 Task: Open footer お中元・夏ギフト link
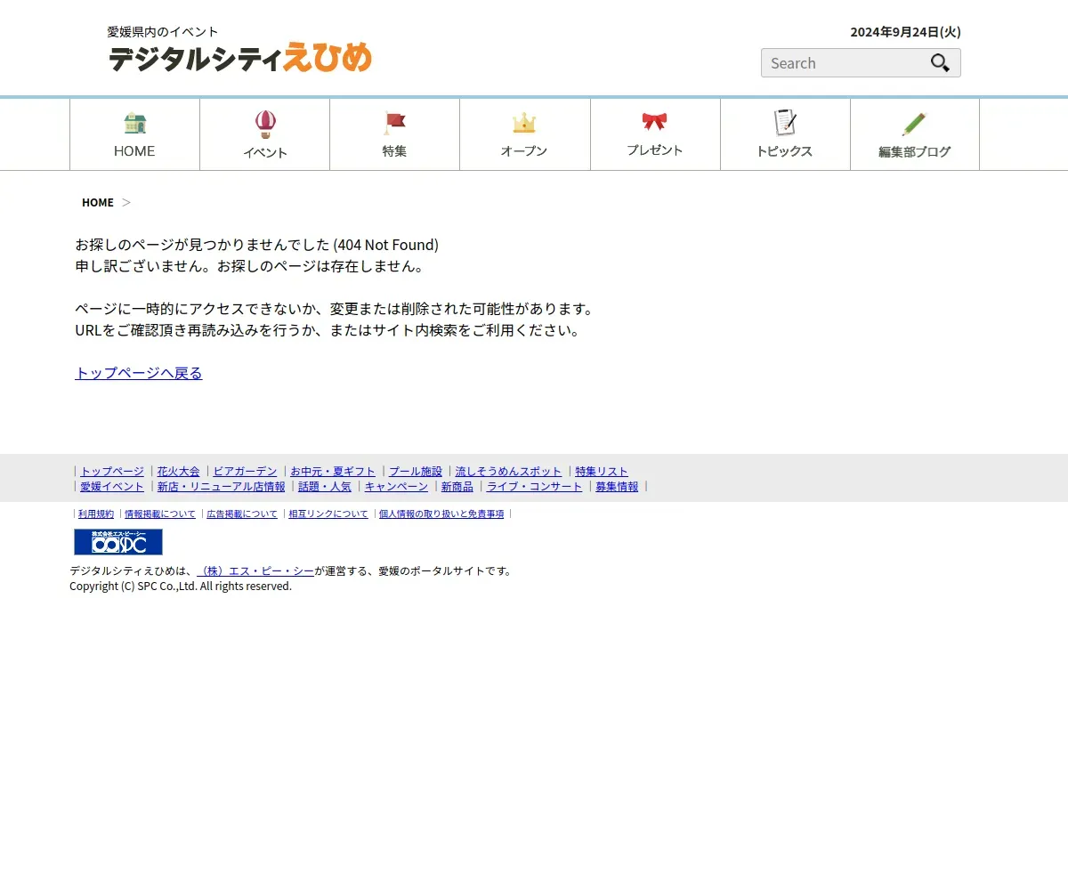click(333, 472)
